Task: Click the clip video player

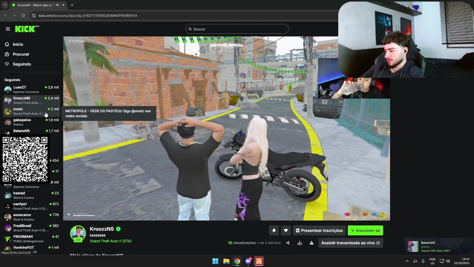Action: (x=226, y=128)
